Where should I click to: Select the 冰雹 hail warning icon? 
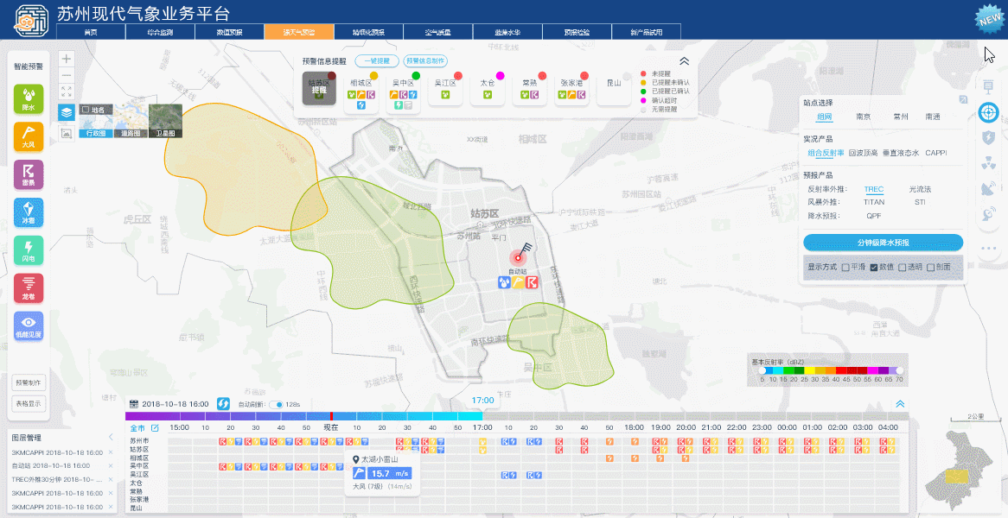click(29, 212)
